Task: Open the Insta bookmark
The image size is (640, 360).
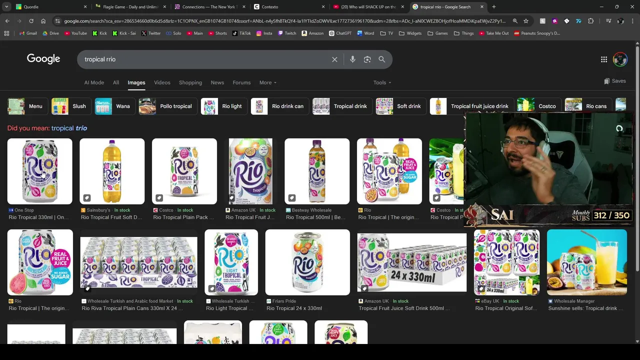Action: point(264,33)
